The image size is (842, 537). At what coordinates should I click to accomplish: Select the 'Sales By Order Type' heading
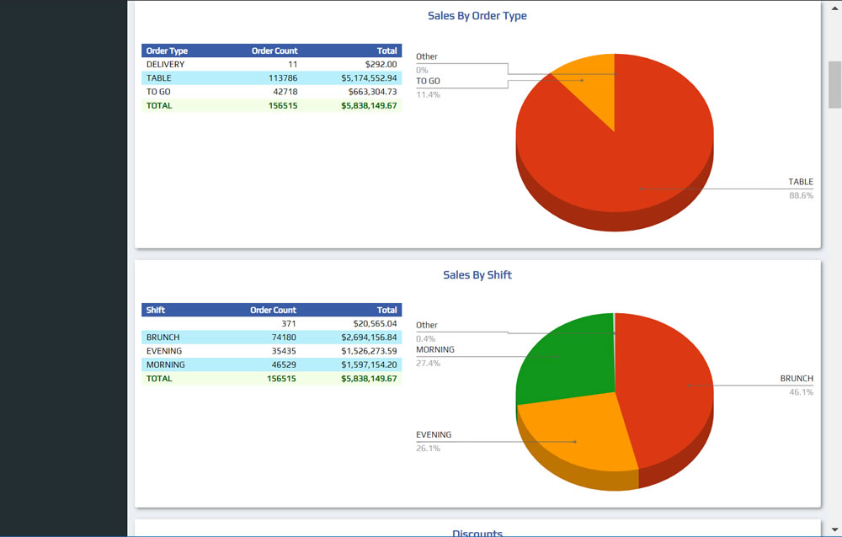pyautogui.click(x=477, y=16)
